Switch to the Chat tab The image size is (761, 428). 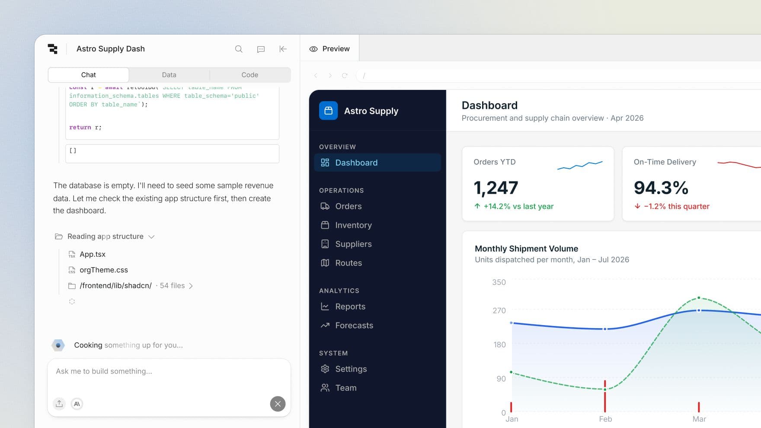[88, 75]
